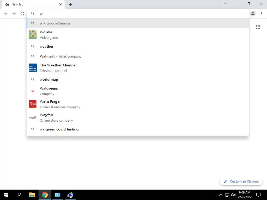This screenshot has height=200, width=267.
Task: Open File Explorer from the taskbar
Action: (32, 195)
